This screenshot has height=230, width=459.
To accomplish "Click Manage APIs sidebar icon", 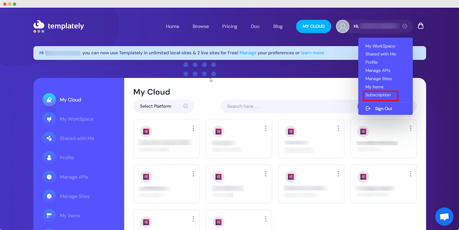I will [49, 177].
